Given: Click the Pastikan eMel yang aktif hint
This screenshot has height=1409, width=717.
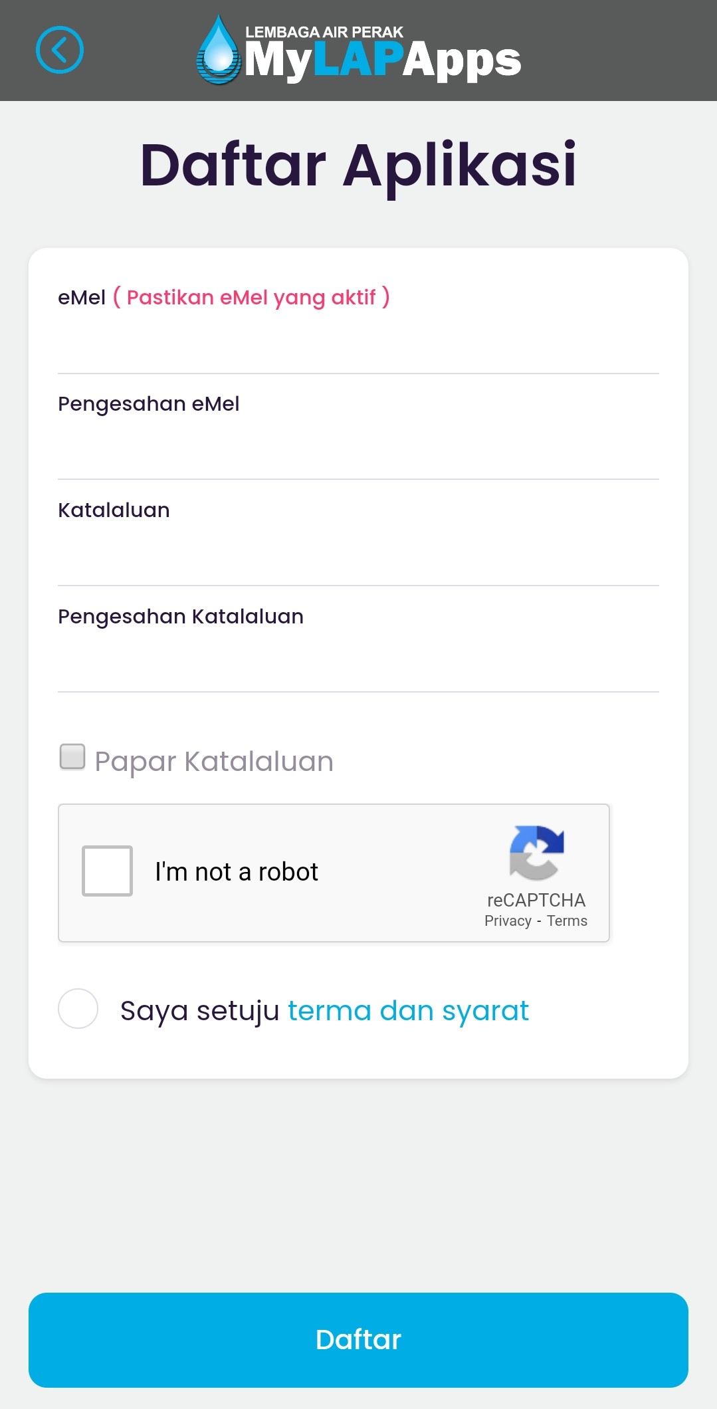Looking at the screenshot, I should 251,297.
